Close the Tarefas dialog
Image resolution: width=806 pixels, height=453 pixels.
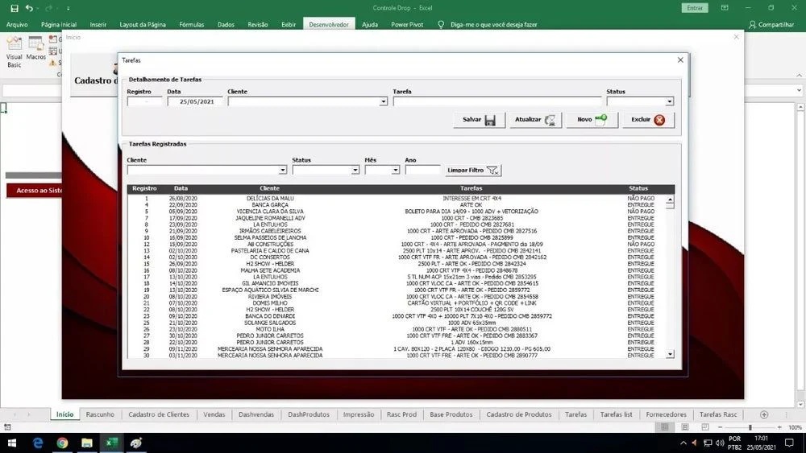[x=680, y=60]
